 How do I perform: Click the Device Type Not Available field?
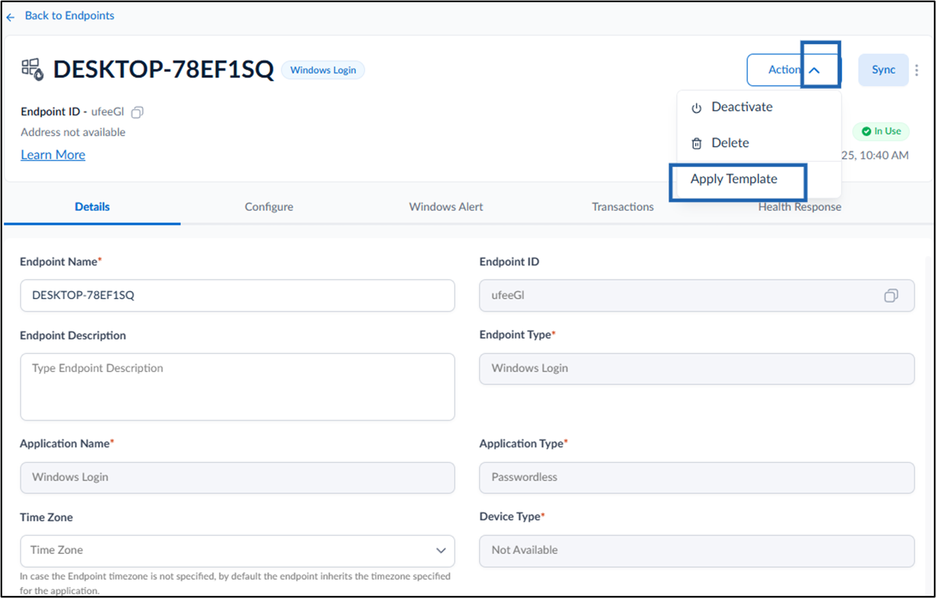tap(697, 551)
